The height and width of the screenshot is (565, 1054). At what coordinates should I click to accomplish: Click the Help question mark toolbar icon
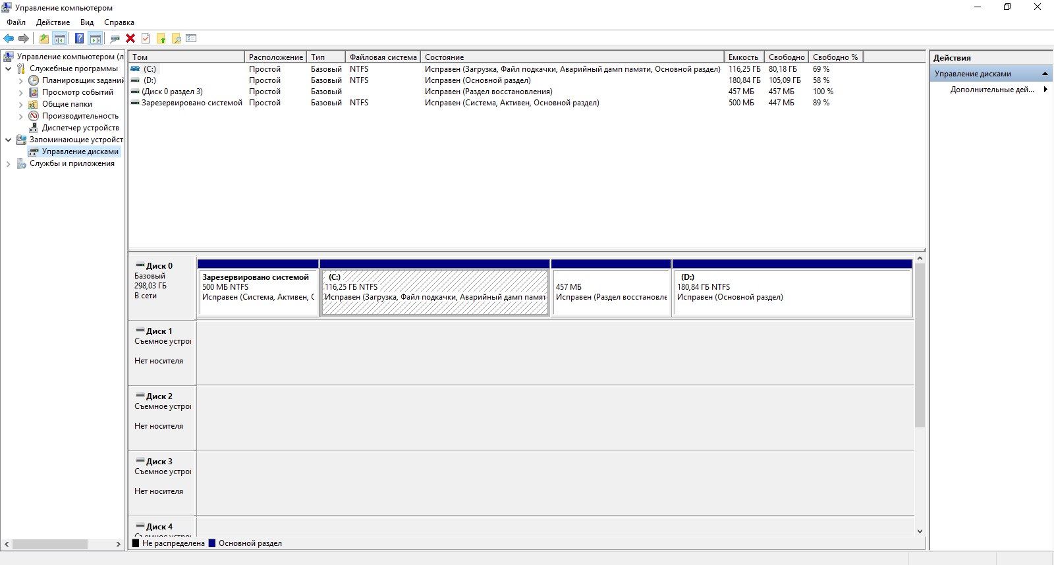click(79, 39)
